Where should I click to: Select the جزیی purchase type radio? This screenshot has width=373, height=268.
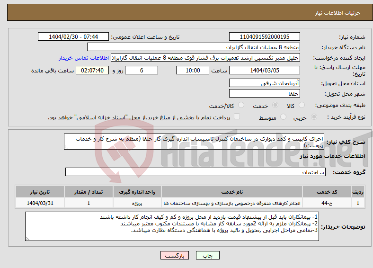coord(314,117)
